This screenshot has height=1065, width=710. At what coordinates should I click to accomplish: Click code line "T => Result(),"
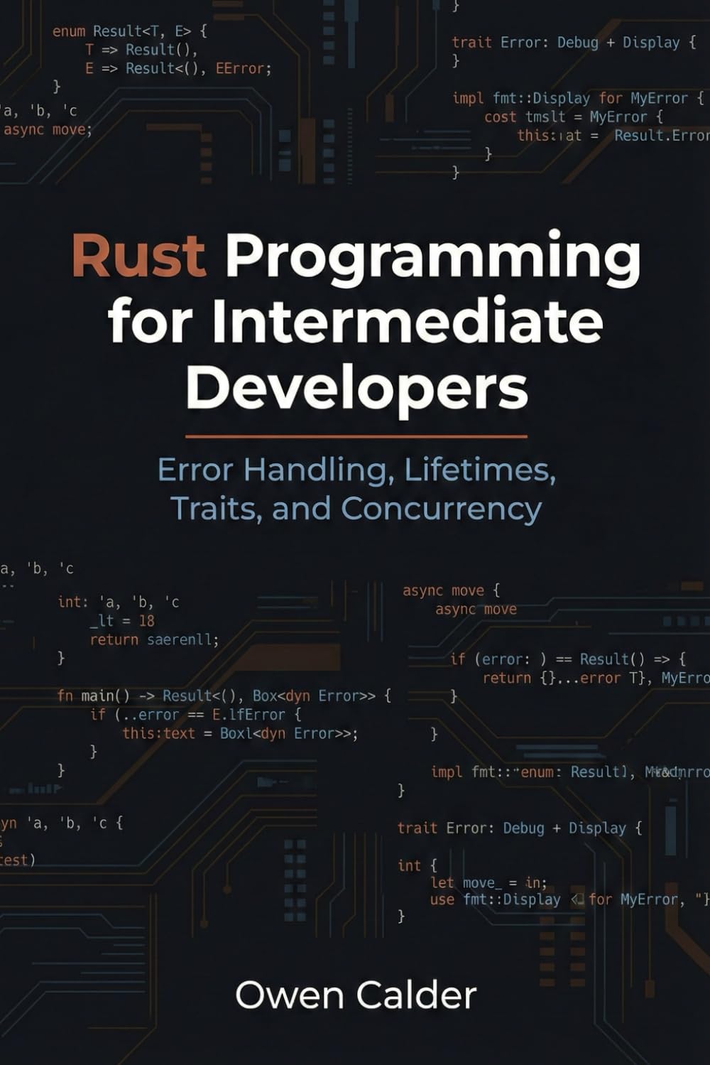click(x=141, y=50)
